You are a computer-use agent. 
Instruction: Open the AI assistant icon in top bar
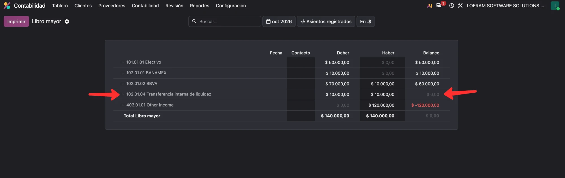pos(430,6)
